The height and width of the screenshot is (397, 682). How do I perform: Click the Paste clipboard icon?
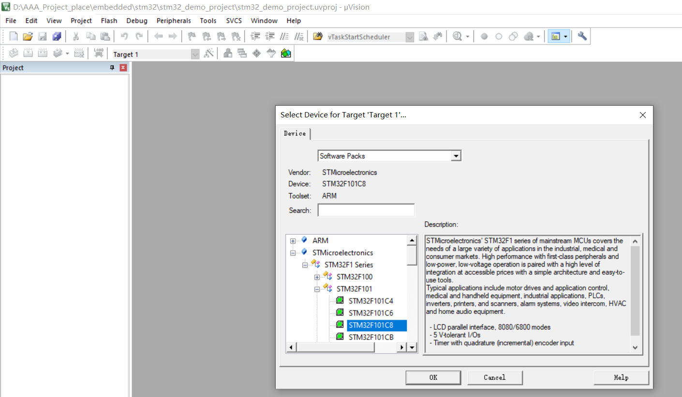105,37
